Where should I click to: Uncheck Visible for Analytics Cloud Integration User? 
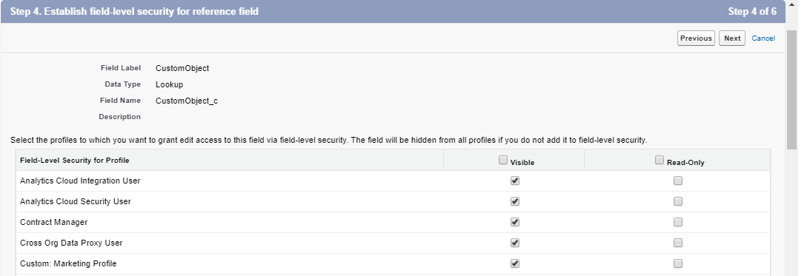click(515, 181)
